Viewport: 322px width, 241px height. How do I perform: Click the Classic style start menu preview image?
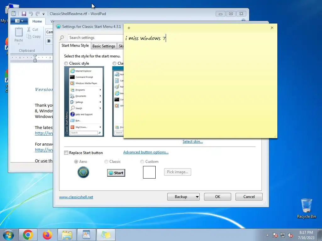[84, 101]
